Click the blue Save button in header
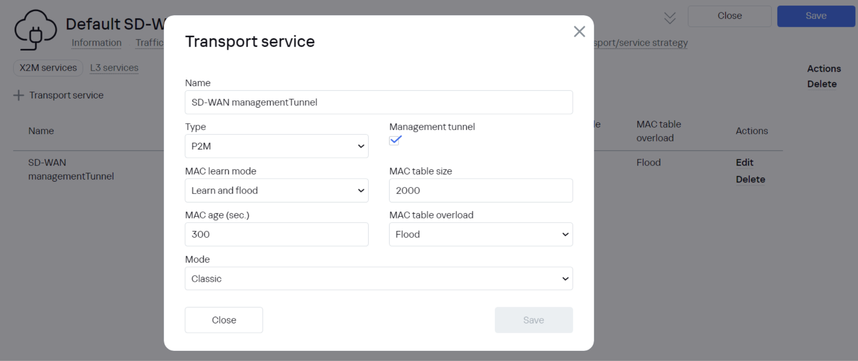The height and width of the screenshot is (361, 858). [816, 16]
